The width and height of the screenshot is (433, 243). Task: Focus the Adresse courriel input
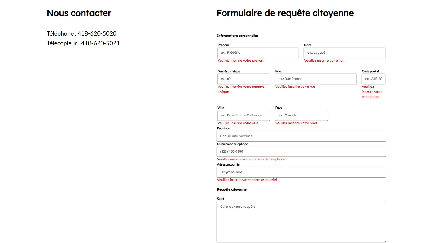click(301, 172)
